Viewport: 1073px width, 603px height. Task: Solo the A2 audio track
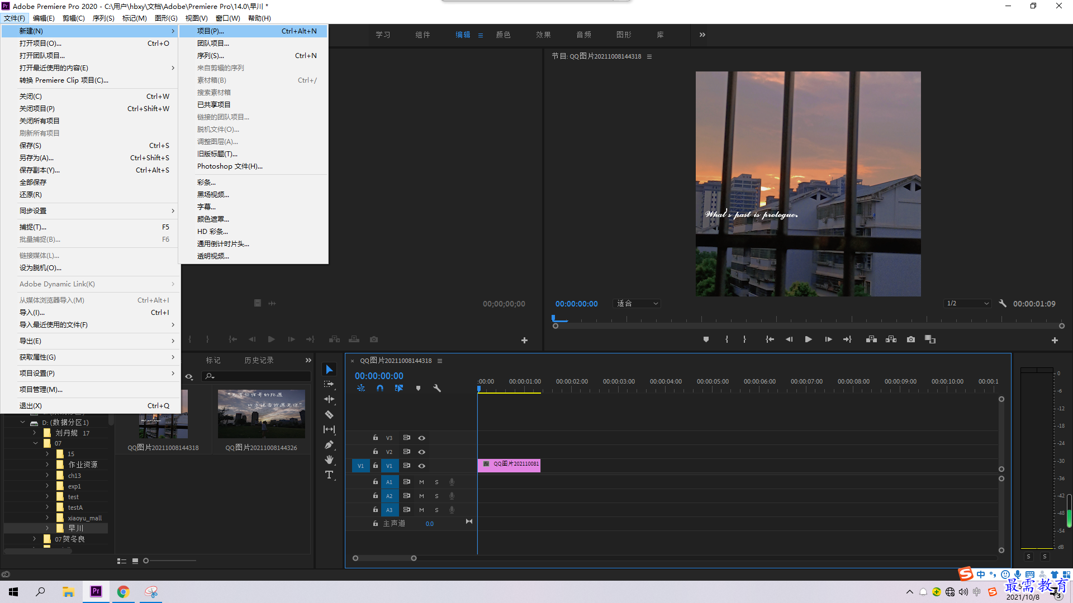[436, 496]
